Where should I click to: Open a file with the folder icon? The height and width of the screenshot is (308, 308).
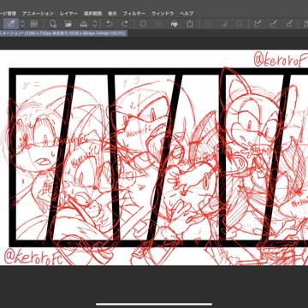click(68, 24)
